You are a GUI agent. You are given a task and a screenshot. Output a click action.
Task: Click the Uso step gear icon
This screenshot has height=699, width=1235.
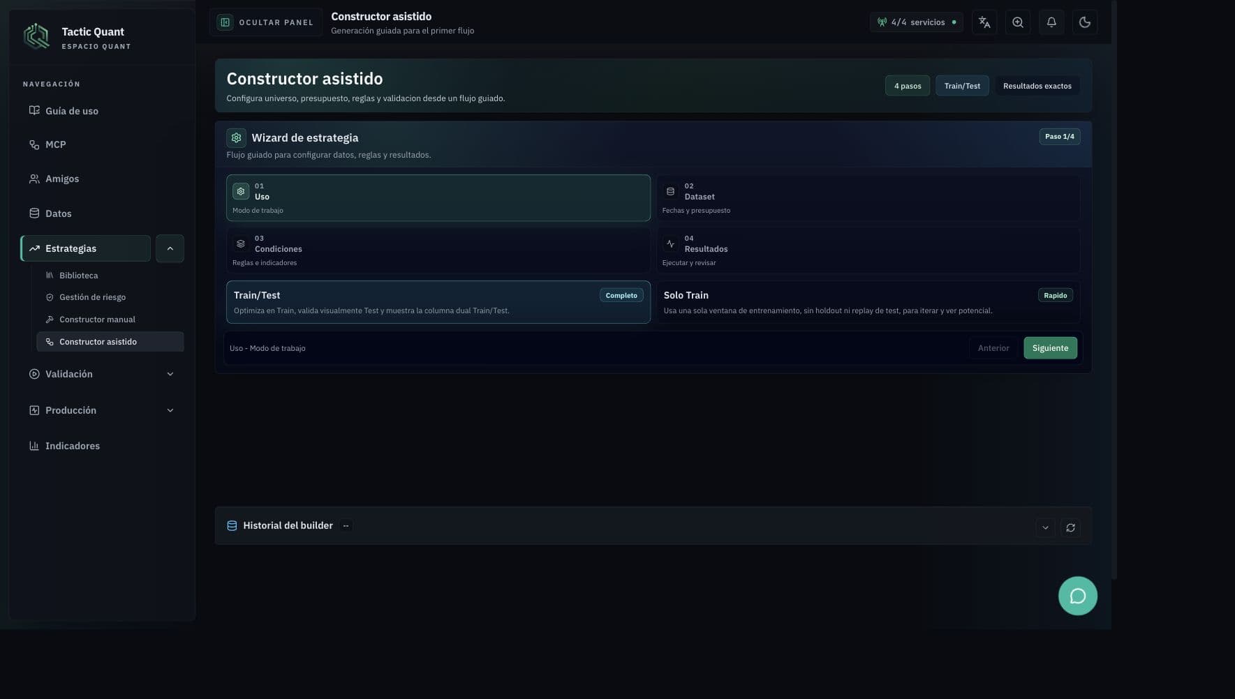tap(241, 191)
